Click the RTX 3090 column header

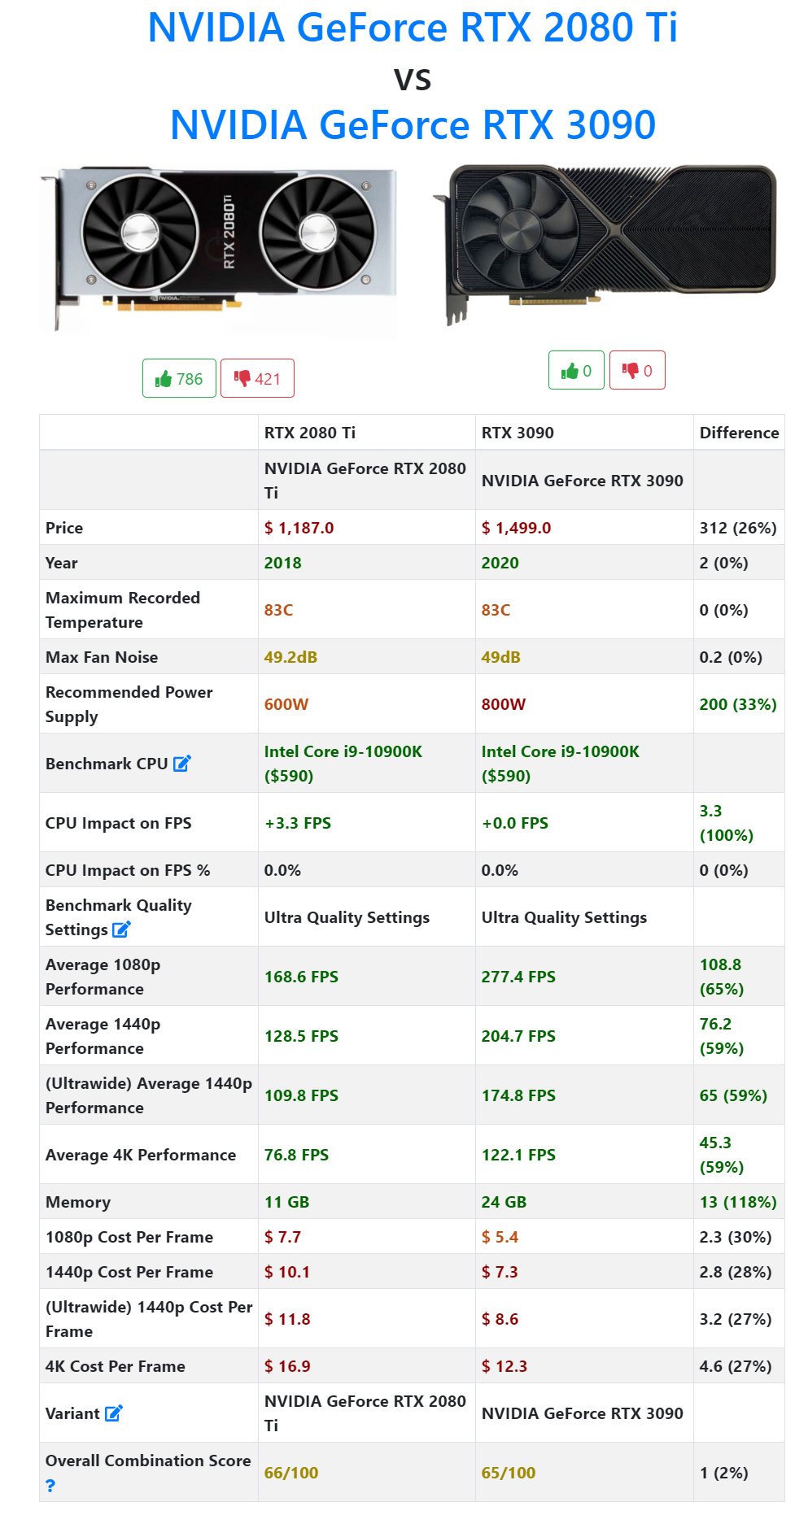(x=518, y=433)
